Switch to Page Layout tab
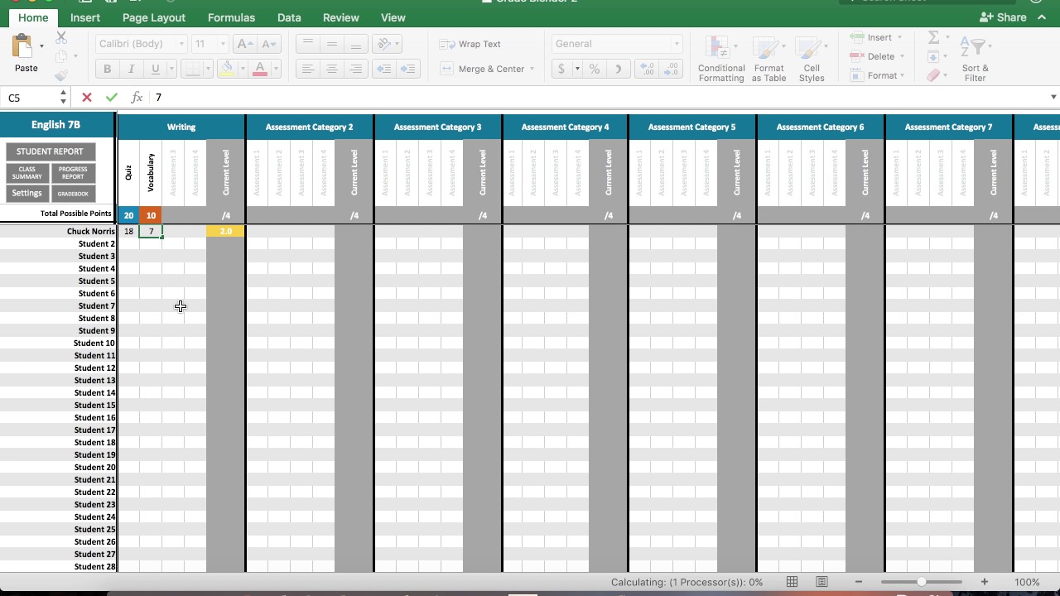The width and height of the screenshot is (1060, 596). [153, 17]
